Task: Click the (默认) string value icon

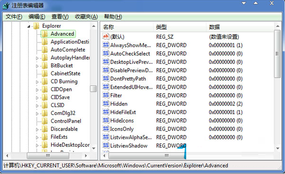Action: (106, 37)
